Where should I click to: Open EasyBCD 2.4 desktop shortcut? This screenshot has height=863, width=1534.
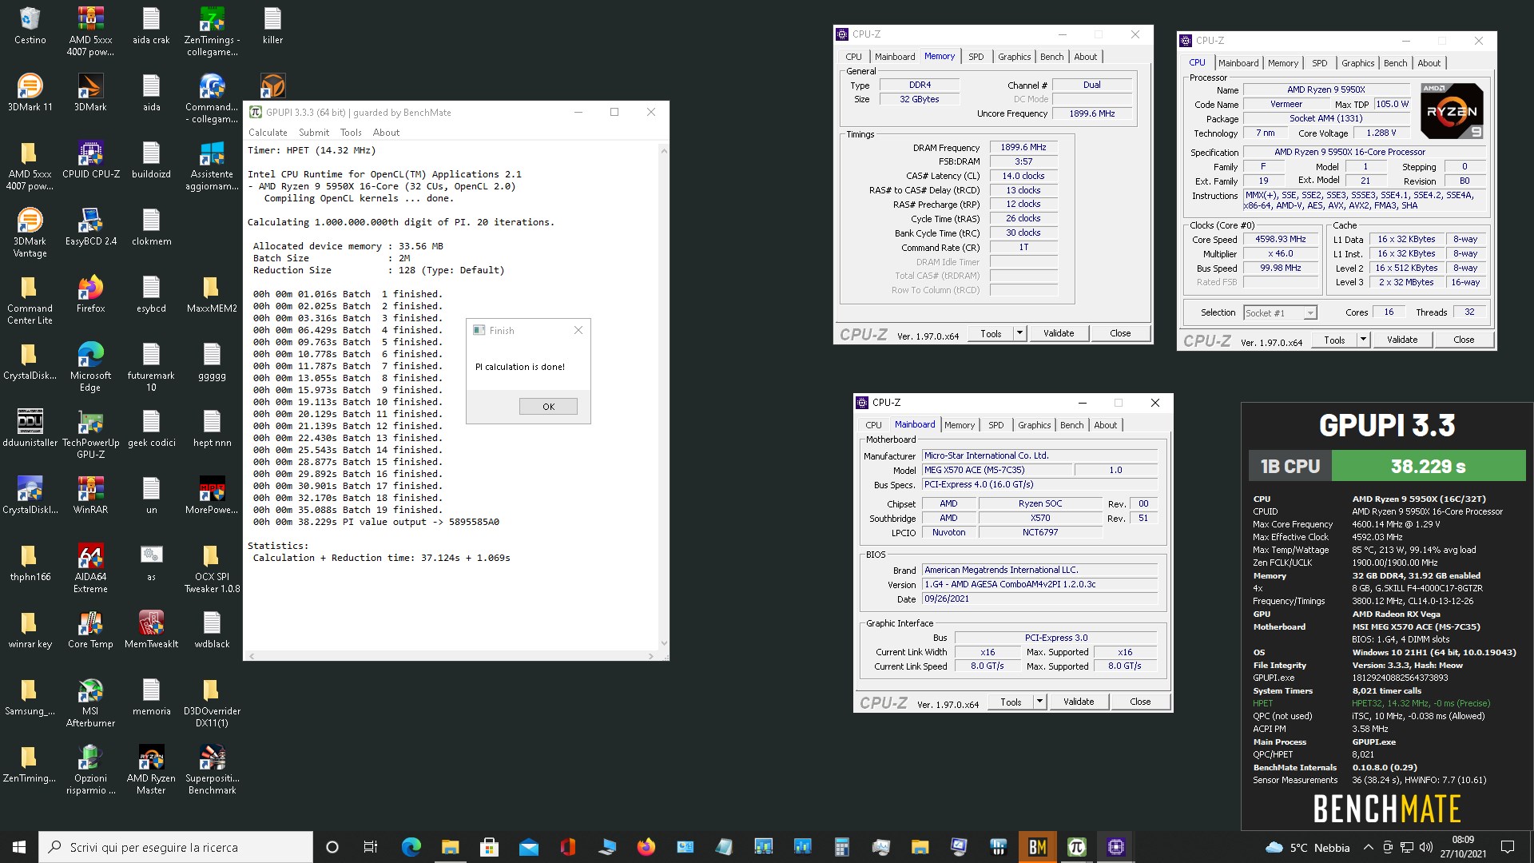[x=90, y=227]
